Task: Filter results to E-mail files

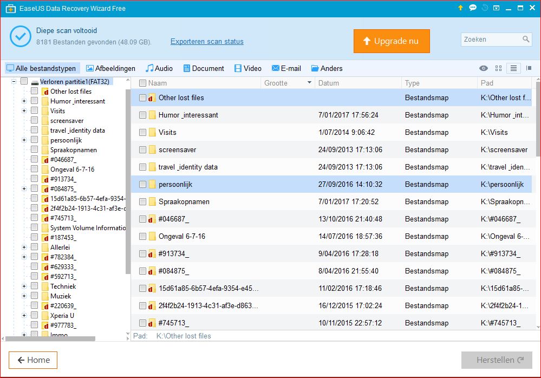Action: 286,68
